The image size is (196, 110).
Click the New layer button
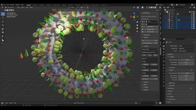click(x=150, y=27)
